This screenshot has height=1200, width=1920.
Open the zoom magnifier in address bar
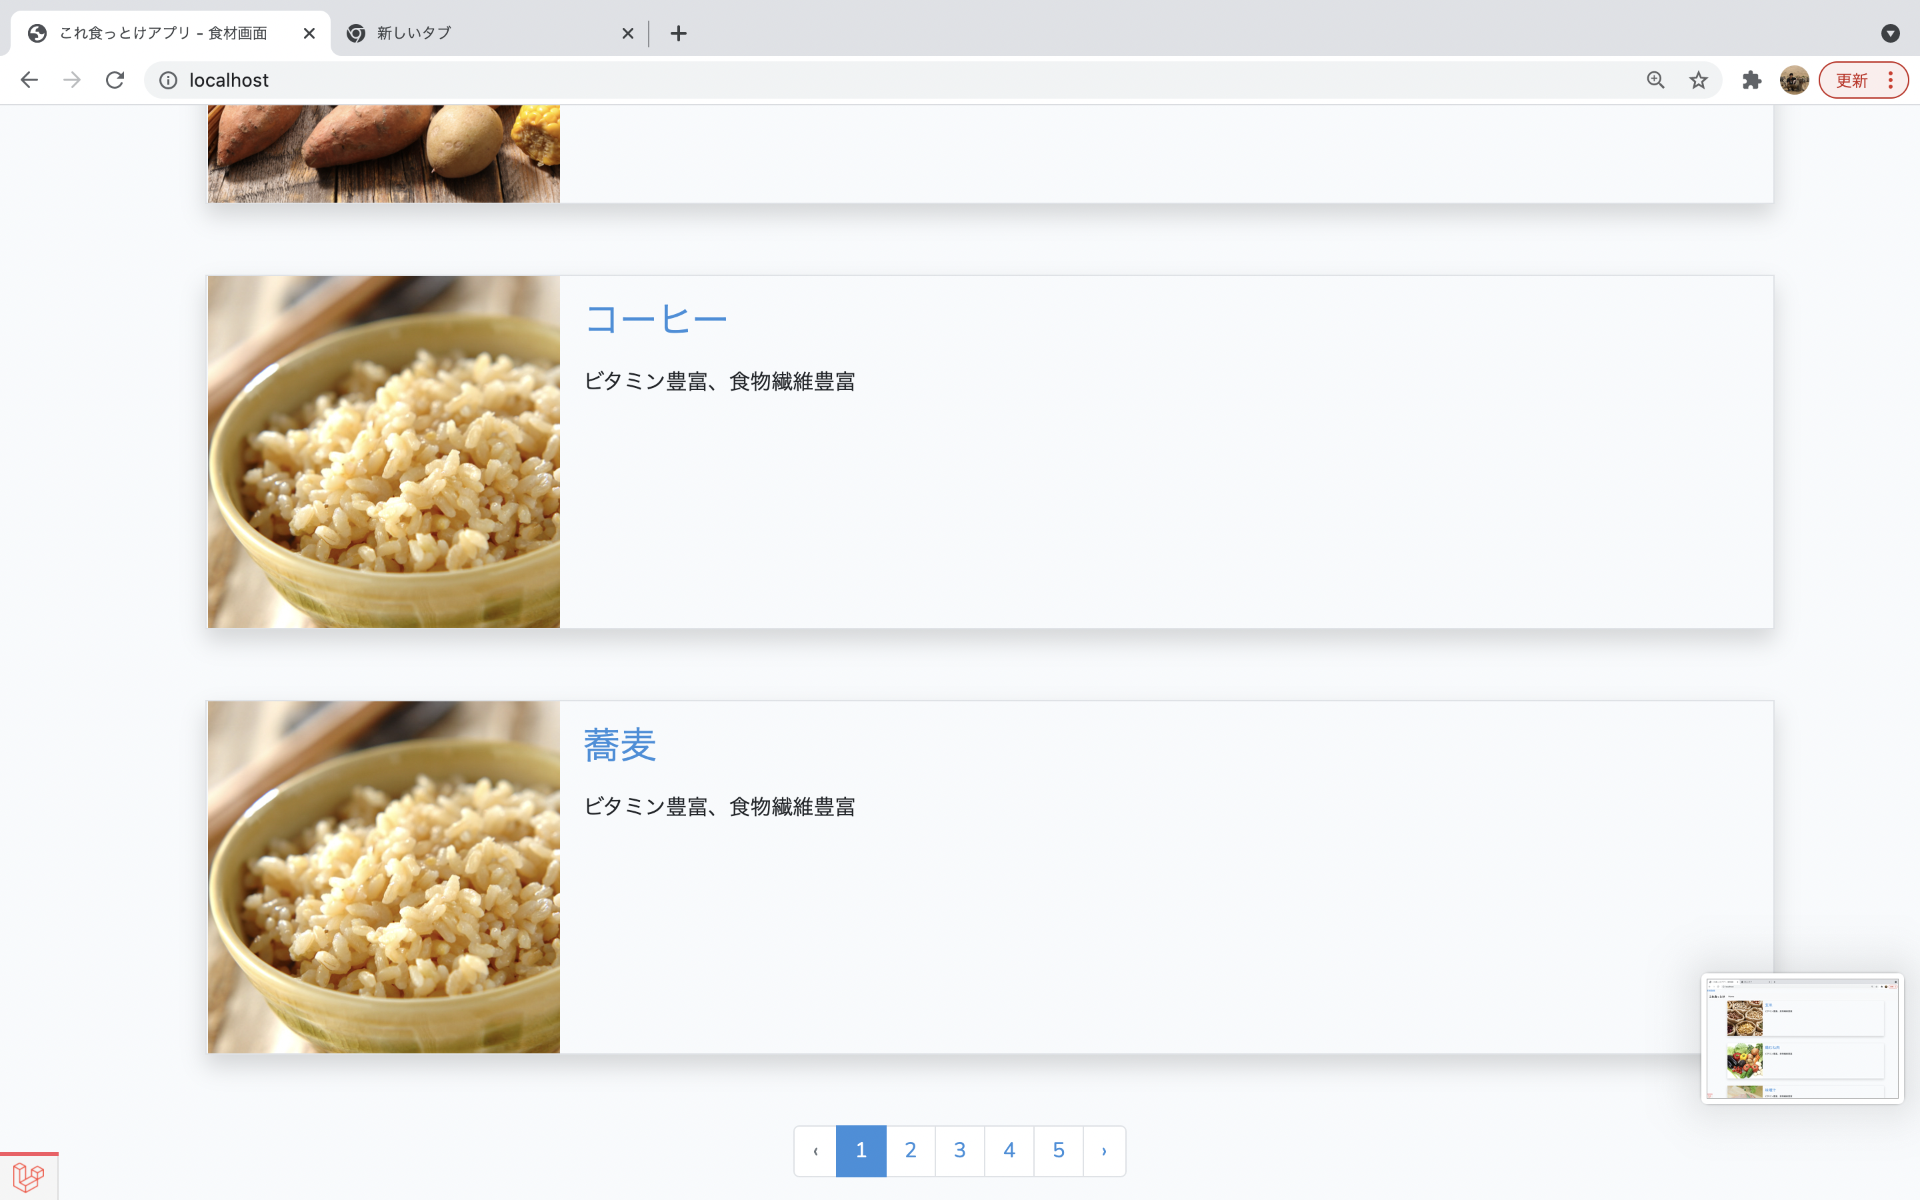(x=1655, y=80)
